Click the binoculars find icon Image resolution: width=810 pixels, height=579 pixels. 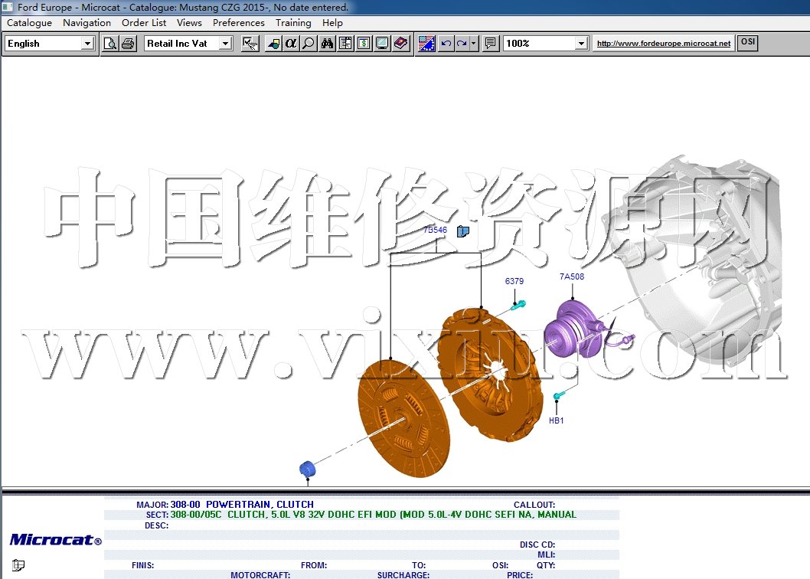point(327,44)
